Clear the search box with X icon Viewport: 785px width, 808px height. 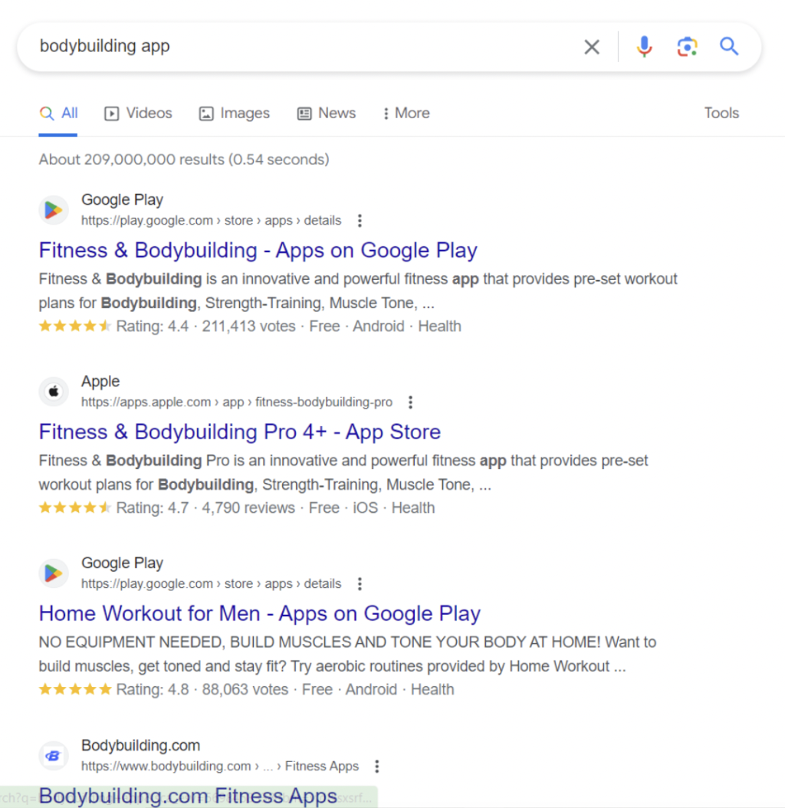[592, 48]
